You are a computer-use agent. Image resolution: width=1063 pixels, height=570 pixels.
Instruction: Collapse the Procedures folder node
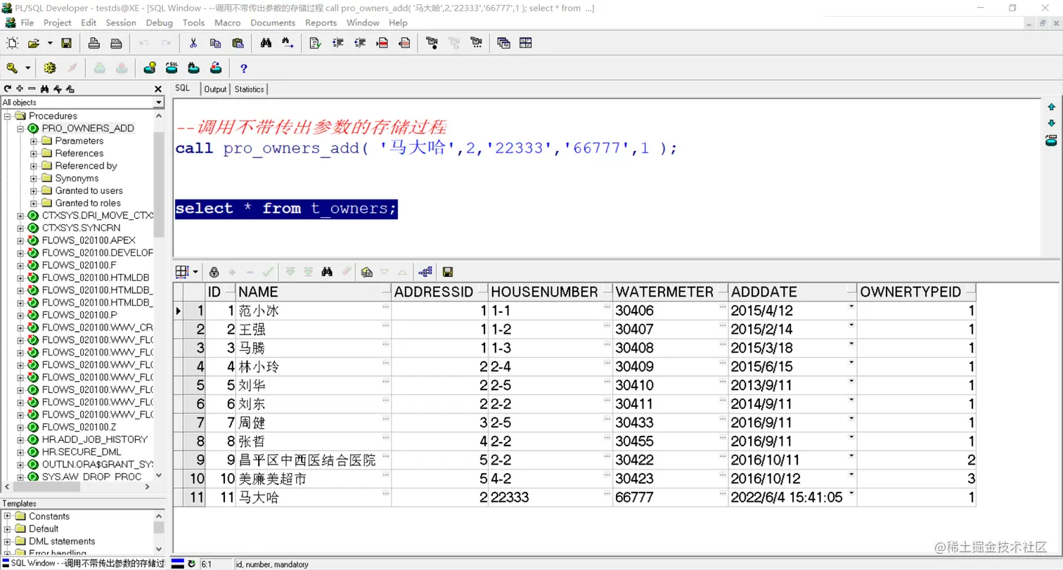pos(7,116)
